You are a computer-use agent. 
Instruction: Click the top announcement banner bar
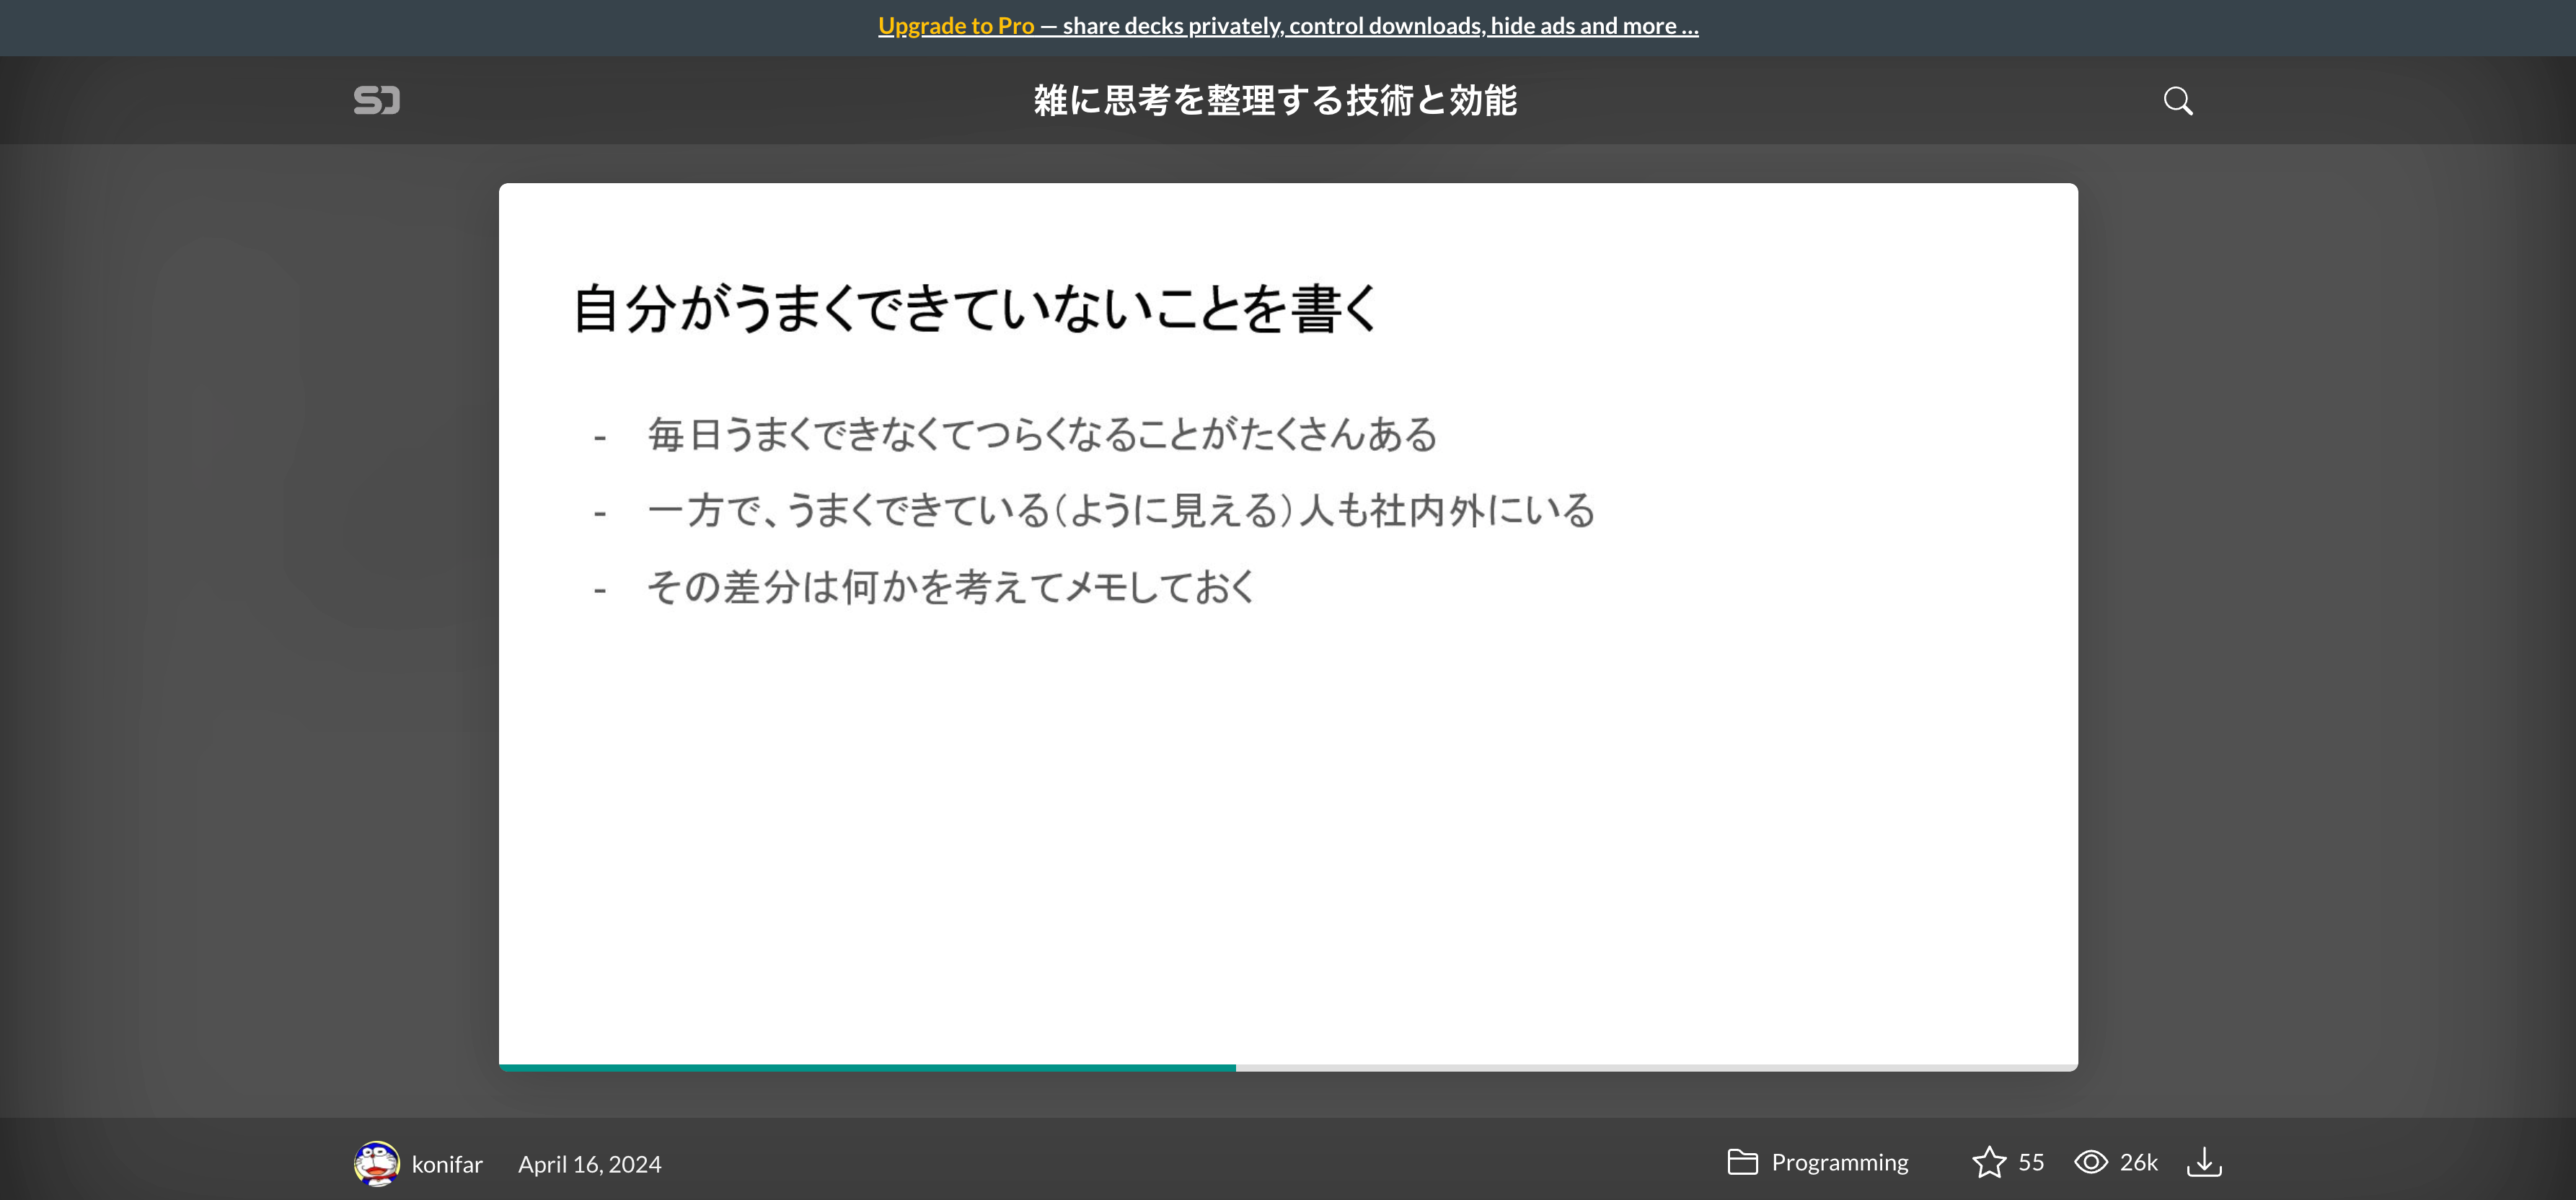click(x=1287, y=25)
